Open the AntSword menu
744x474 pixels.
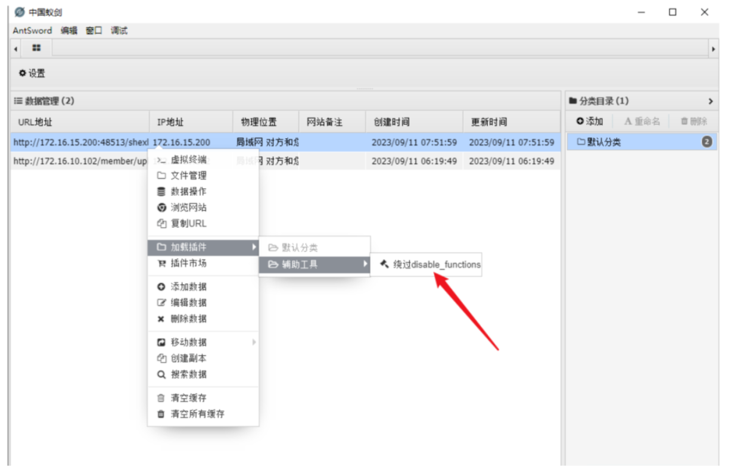click(32, 30)
